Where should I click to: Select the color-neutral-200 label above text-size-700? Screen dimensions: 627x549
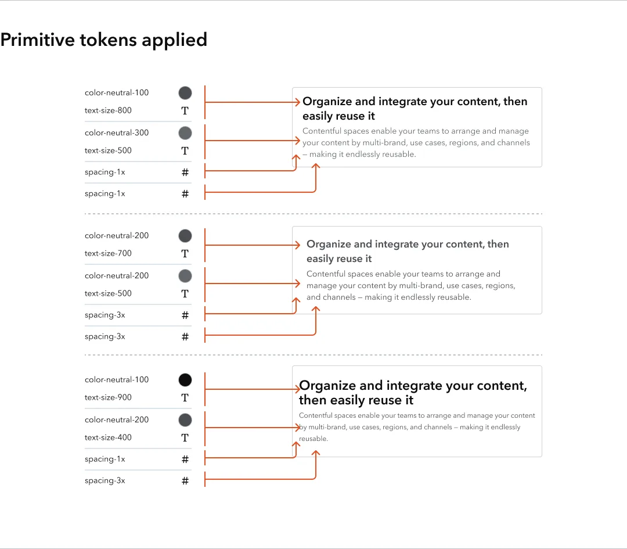(116, 236)
